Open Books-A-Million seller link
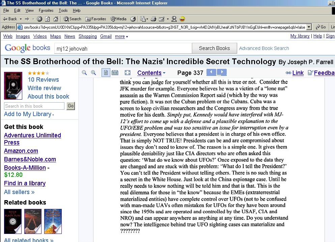The image size is (335, 242). (25, 168)
